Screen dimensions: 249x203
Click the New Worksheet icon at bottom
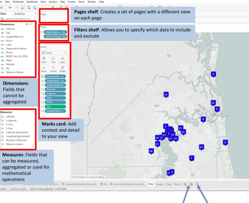coord(185,184)
